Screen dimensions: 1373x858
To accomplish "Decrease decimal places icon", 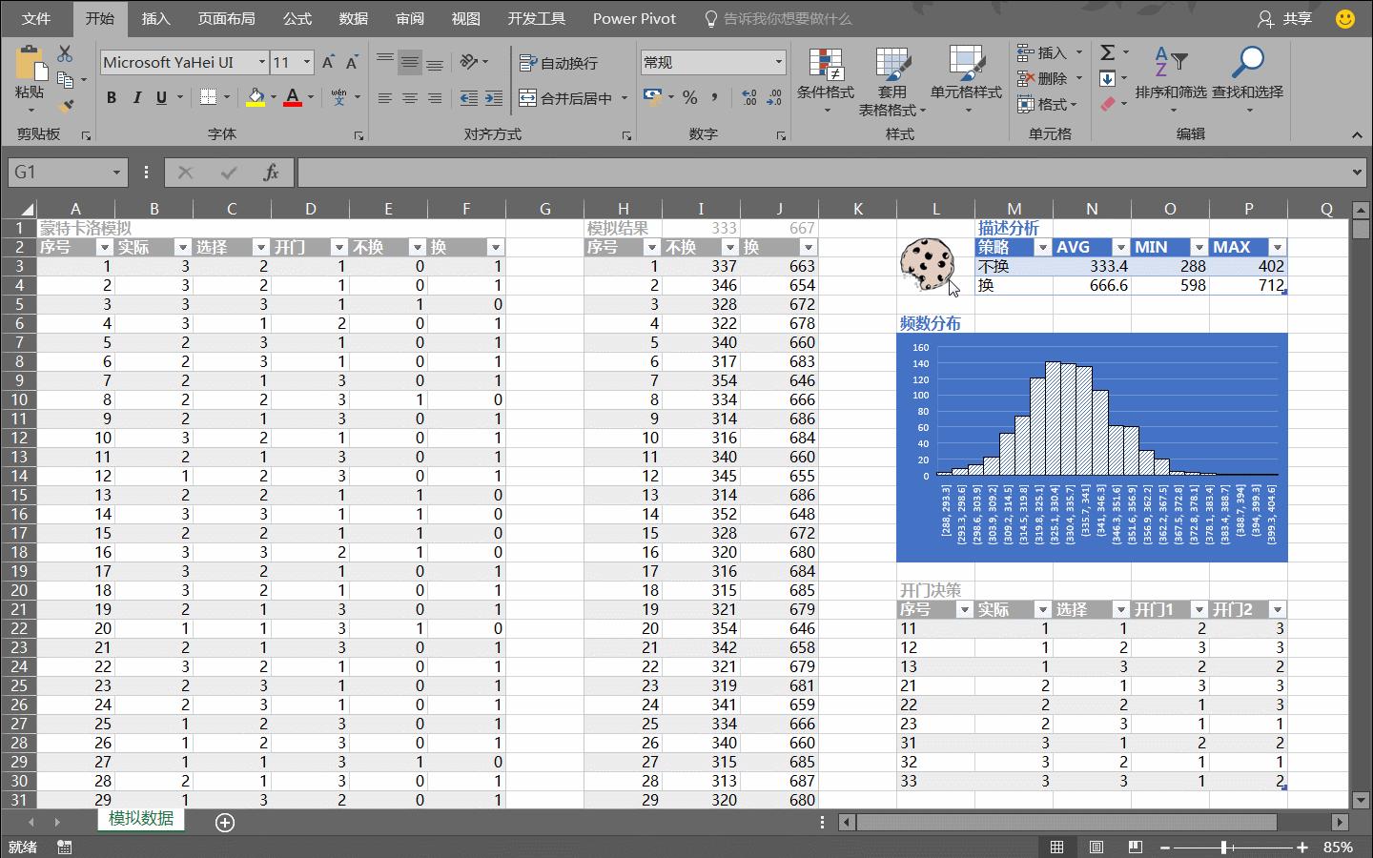I will (x=774, y=97).
